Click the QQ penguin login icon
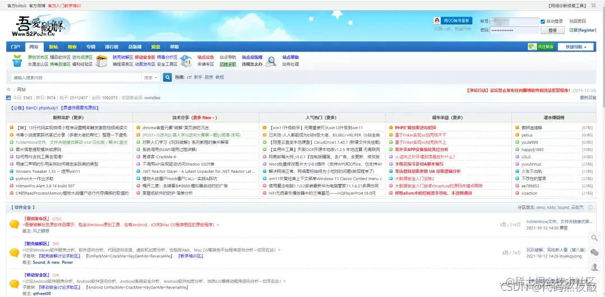 437,21
